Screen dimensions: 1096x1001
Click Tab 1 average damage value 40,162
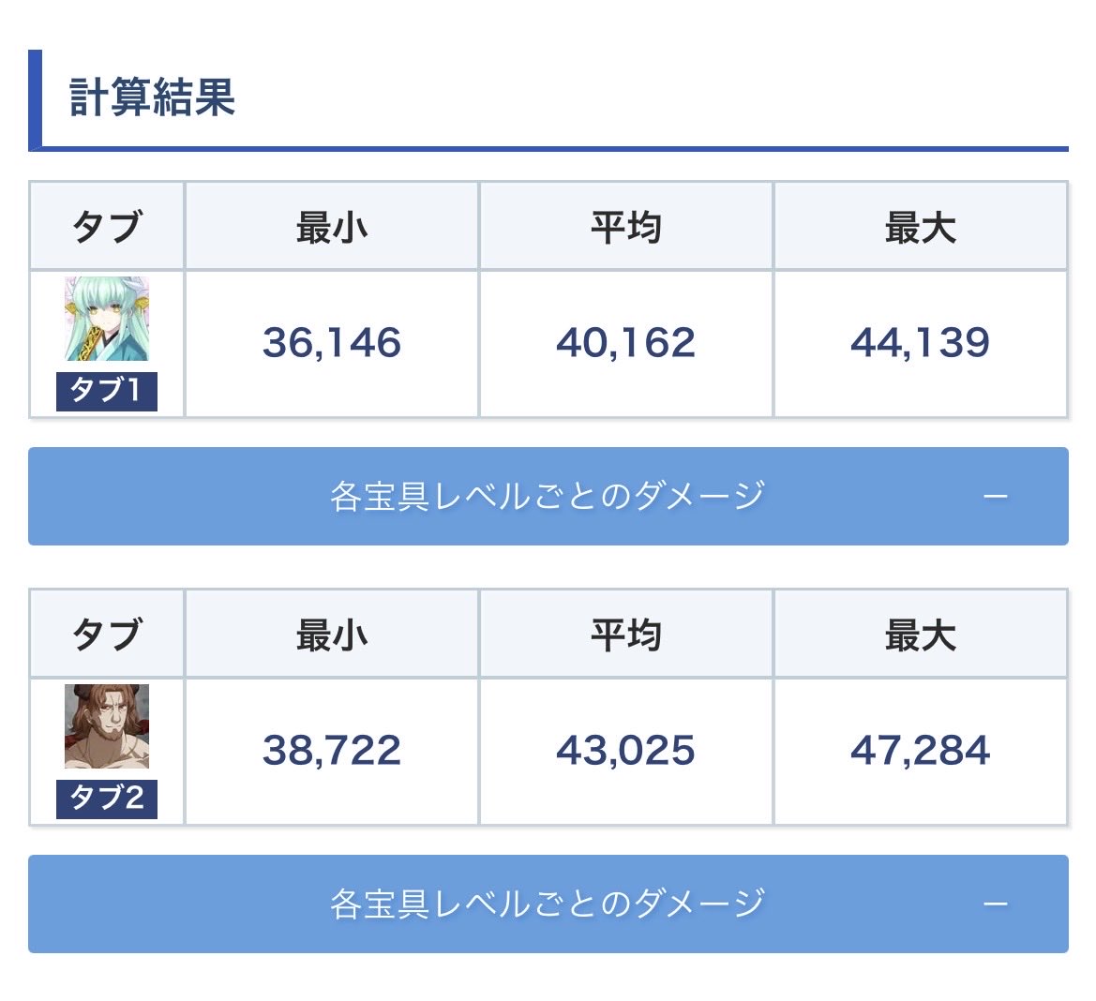pyautogui.click(x=625, y=343)
